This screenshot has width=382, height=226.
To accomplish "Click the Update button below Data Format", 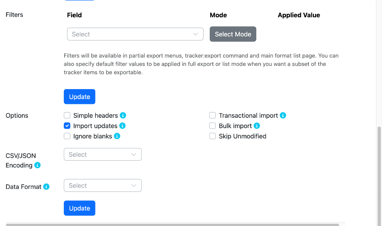I will point(79,208).
